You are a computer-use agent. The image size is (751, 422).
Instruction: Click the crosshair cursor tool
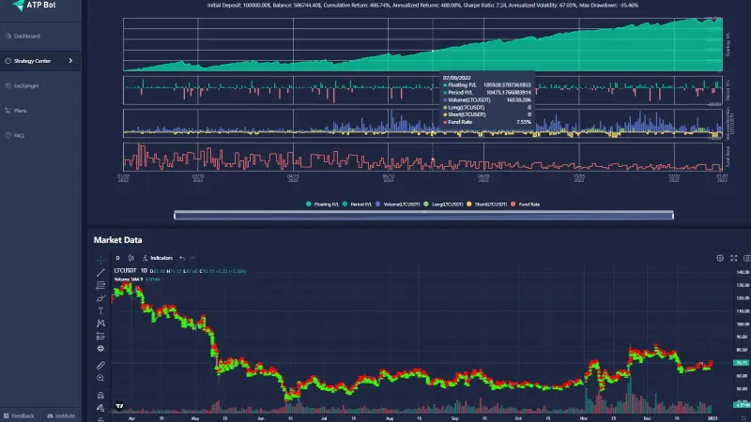tap(100, 259)
